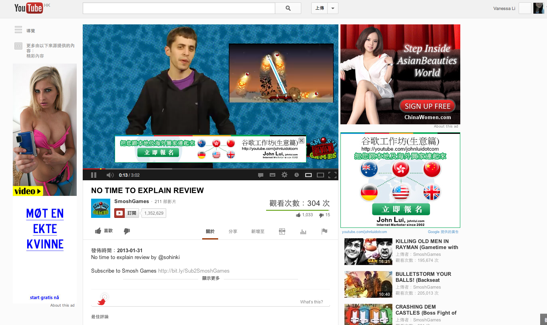Pause the video with the pause button

94,175
